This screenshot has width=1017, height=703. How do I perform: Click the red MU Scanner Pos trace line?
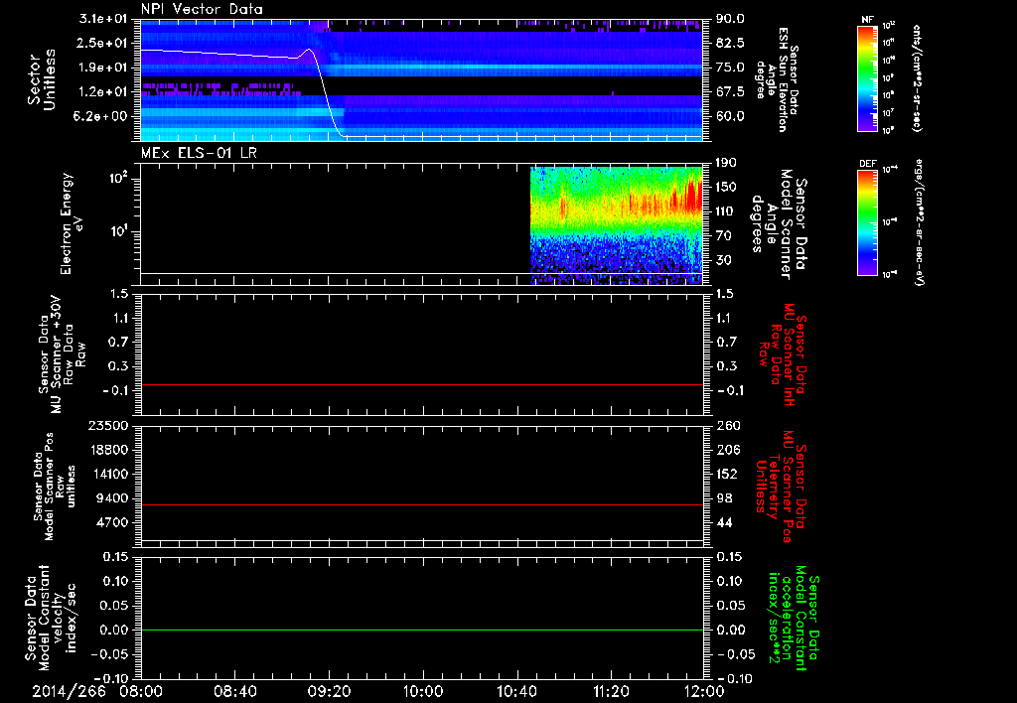(x=422, y=505)
